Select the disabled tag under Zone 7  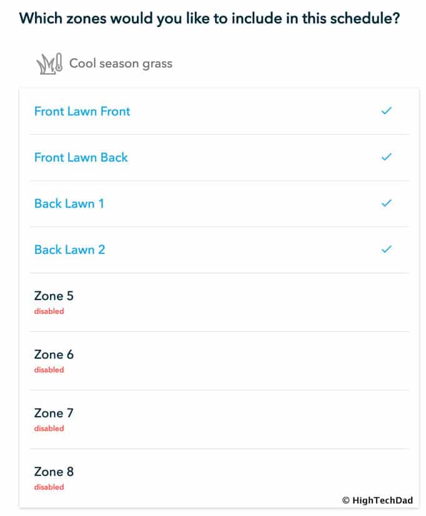pyautogui.click(x=49, y=429)
